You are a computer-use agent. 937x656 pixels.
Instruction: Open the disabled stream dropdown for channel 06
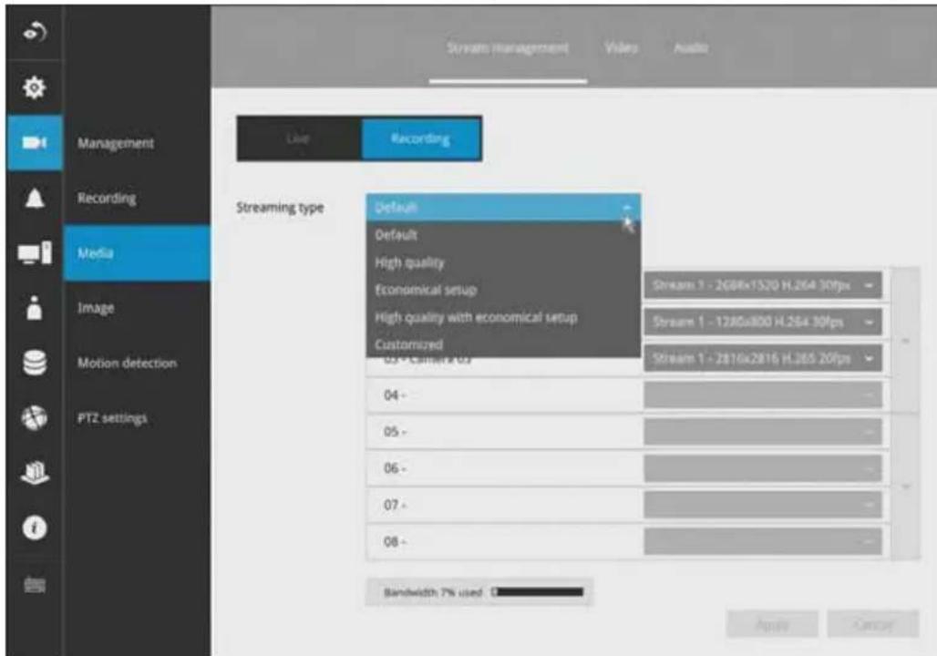click(763, 468)
